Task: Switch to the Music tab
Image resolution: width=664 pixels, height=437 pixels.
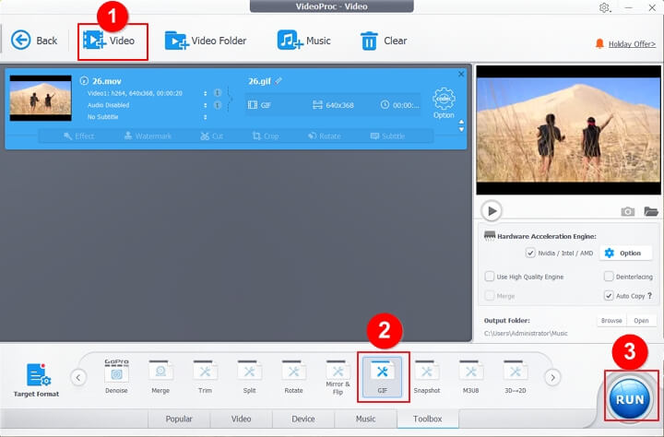Action: pyautogui.click(x=365, y=419)
